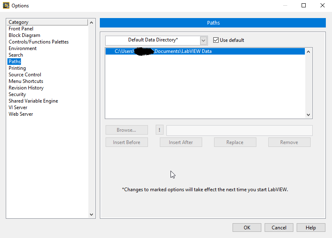Click the Remove button
Screen dimensions: 332x238
click(289, 142)
